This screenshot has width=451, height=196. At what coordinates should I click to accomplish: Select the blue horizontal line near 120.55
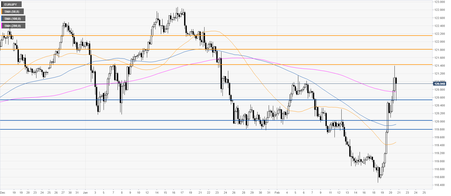[x=216, y=100]
